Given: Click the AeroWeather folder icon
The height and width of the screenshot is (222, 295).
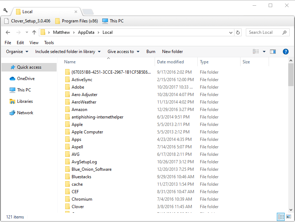Looking at the screenshot, I should point(67,102).
